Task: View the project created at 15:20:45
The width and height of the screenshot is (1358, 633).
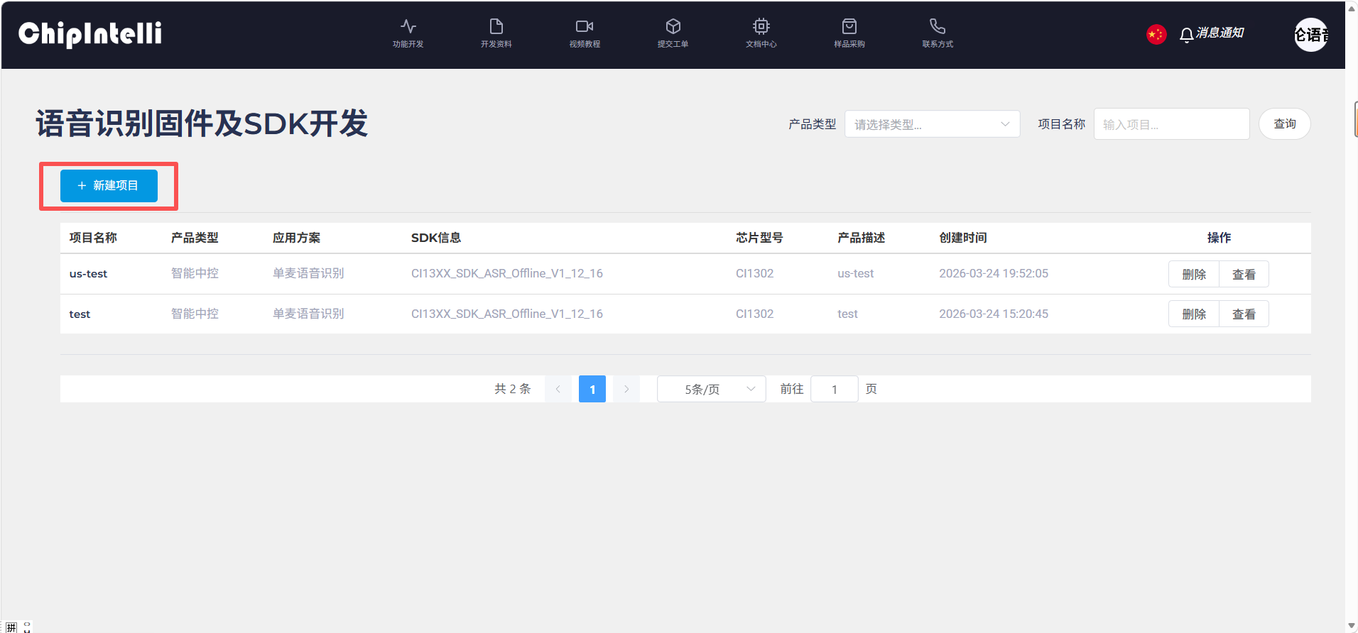Action: pyautogui.click(x=1244, y=314)
